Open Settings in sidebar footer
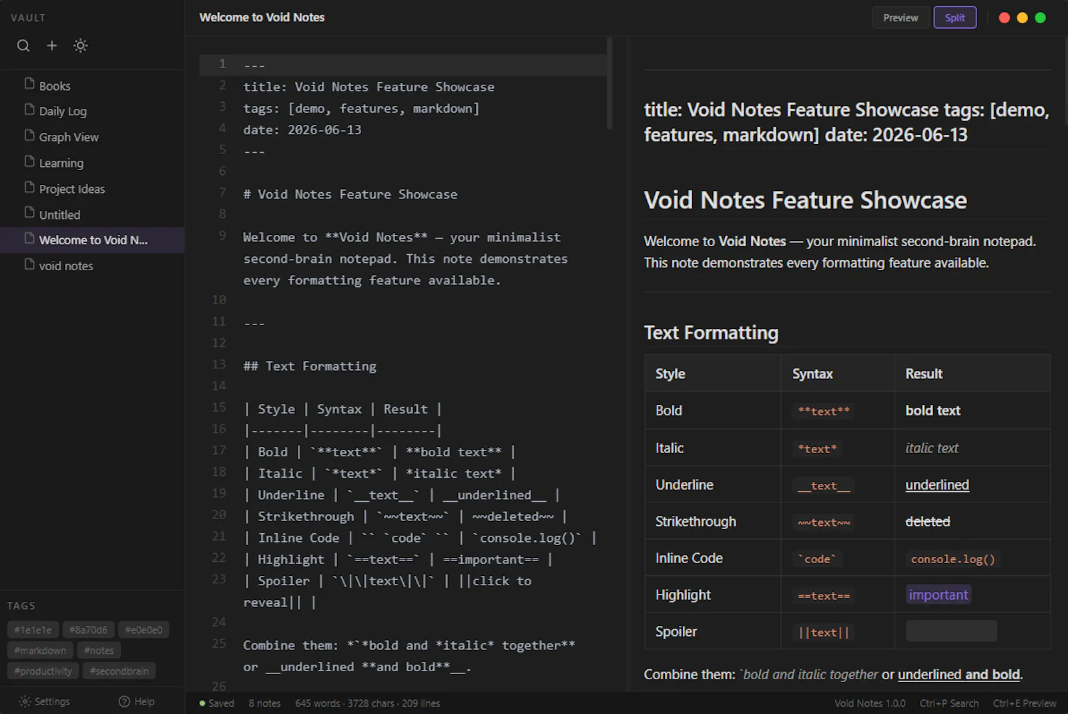Viewport: 1068px width, 714px height. click(45, 701)
